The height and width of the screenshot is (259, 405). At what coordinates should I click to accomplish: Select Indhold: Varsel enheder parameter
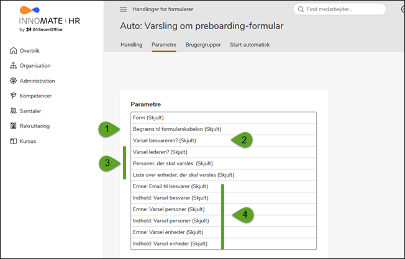[x=170, y=243]
